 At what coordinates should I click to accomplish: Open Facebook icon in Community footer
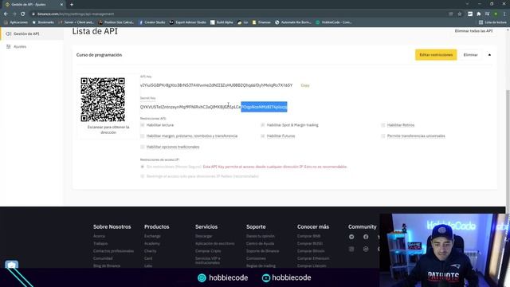click(366, 237)
